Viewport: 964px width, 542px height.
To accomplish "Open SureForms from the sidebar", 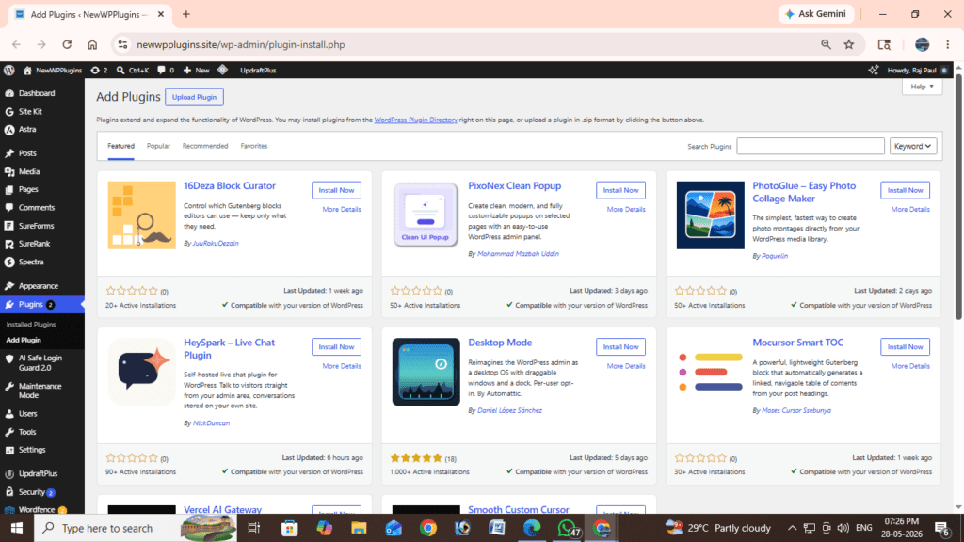I will click(36, 226).
